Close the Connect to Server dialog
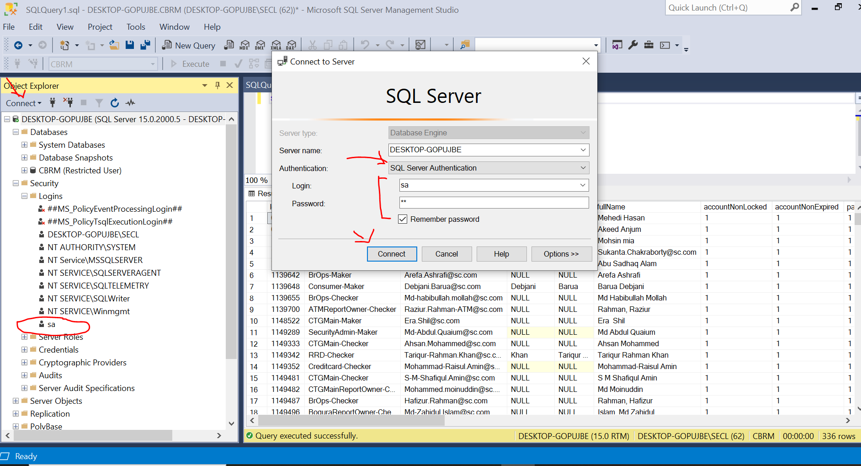The image size is (861, 466). (586, 61)
